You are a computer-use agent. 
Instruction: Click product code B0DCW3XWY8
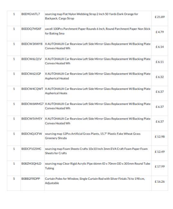point(32,44)
